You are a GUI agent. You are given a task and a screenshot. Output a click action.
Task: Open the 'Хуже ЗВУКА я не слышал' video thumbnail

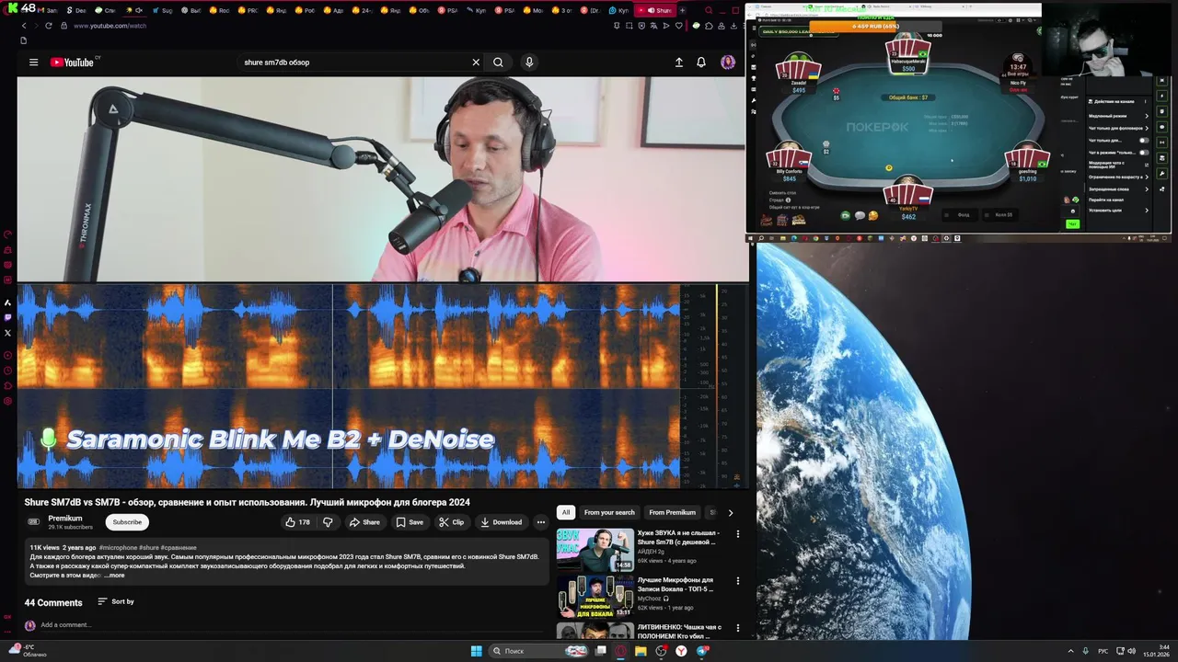pyautogui.click(x=595, y=549)
